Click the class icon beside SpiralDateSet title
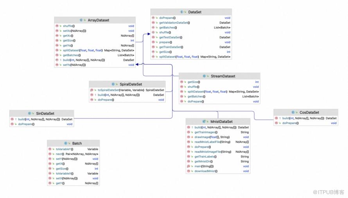Image resolution: width=348 pixels, height=198 pixels. [x=113, y=84]
